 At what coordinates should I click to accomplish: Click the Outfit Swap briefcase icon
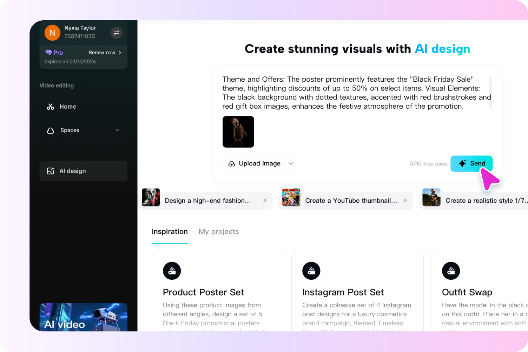point(451,271)
